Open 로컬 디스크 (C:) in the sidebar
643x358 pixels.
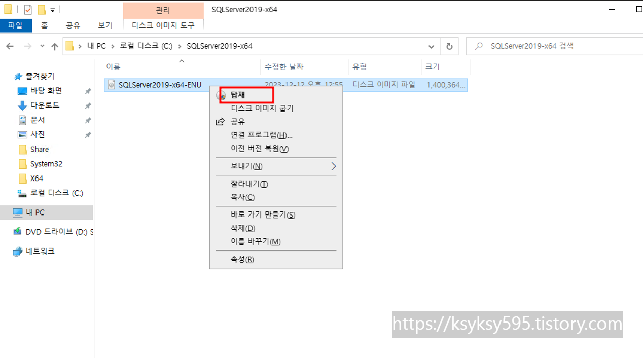click(x=56, y=193)
